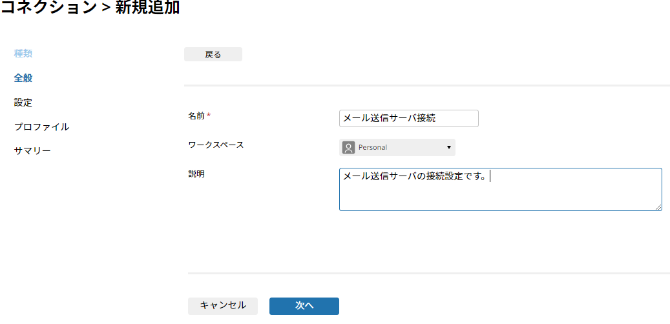Screen dimensions: 670x324
Task: Click the 名前 field label
Action: [196, 116]
